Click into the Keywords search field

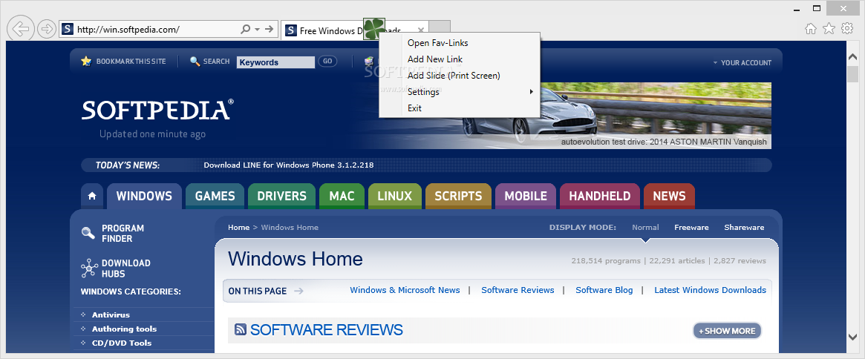[x=275, y=62]
